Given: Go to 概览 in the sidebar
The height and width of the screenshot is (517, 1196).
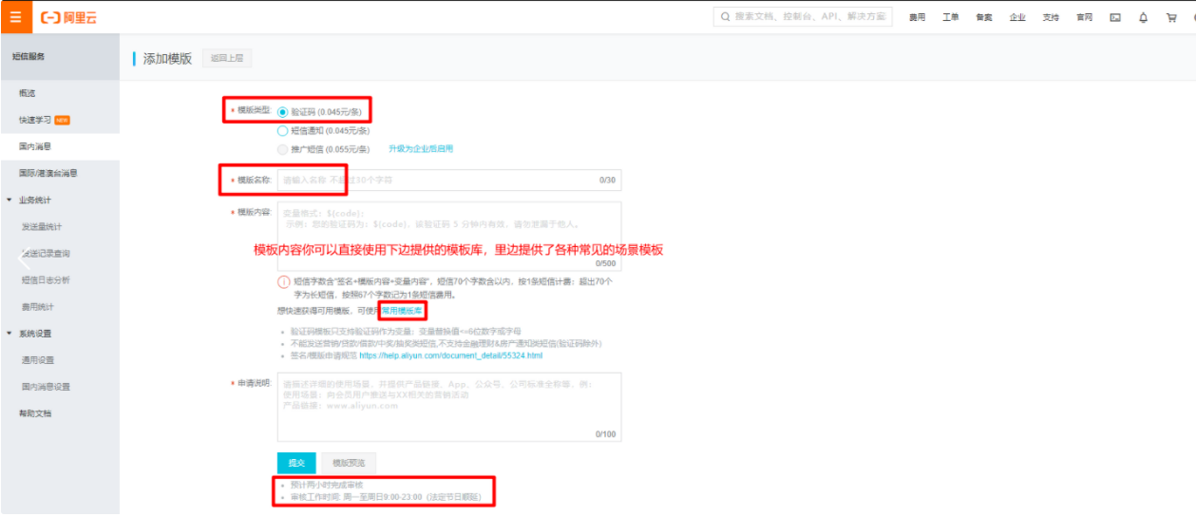Looking at the screenshot, I should point(28,93).
